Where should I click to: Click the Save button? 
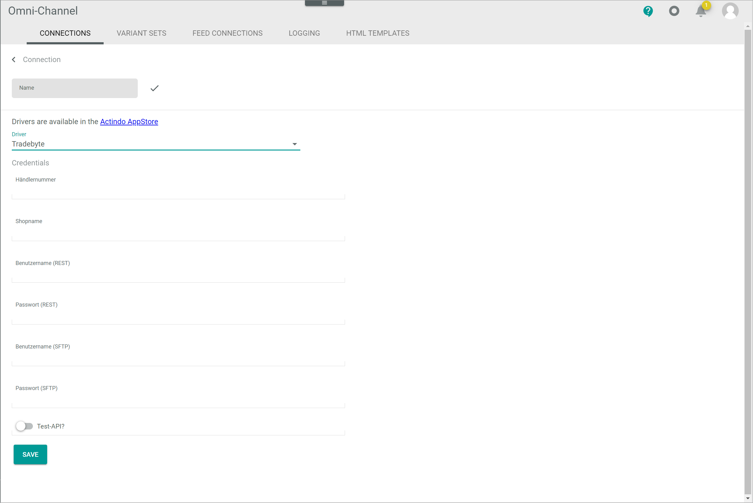pyautogui.click(x=30, y=454)
